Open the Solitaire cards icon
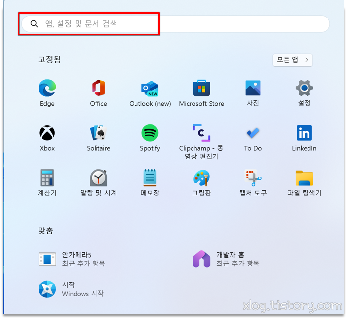Screen dimensions: 347x319 tap(98, 133)
